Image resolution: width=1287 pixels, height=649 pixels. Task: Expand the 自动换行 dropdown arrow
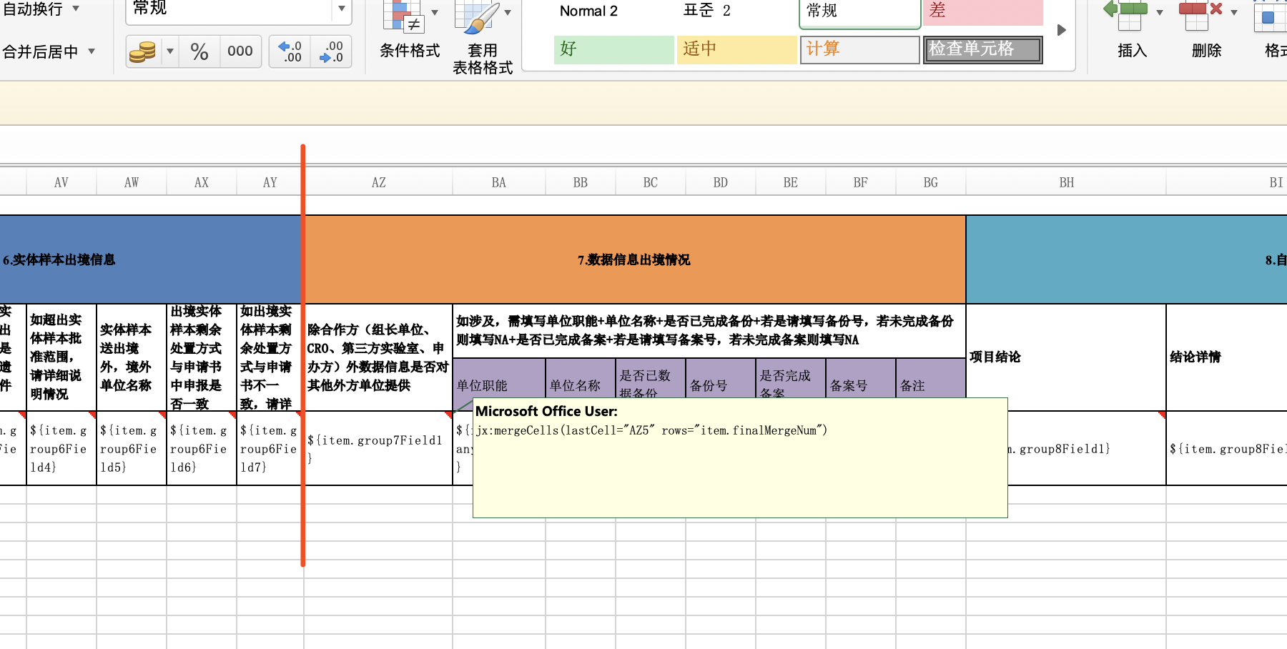tap(76, 9)
